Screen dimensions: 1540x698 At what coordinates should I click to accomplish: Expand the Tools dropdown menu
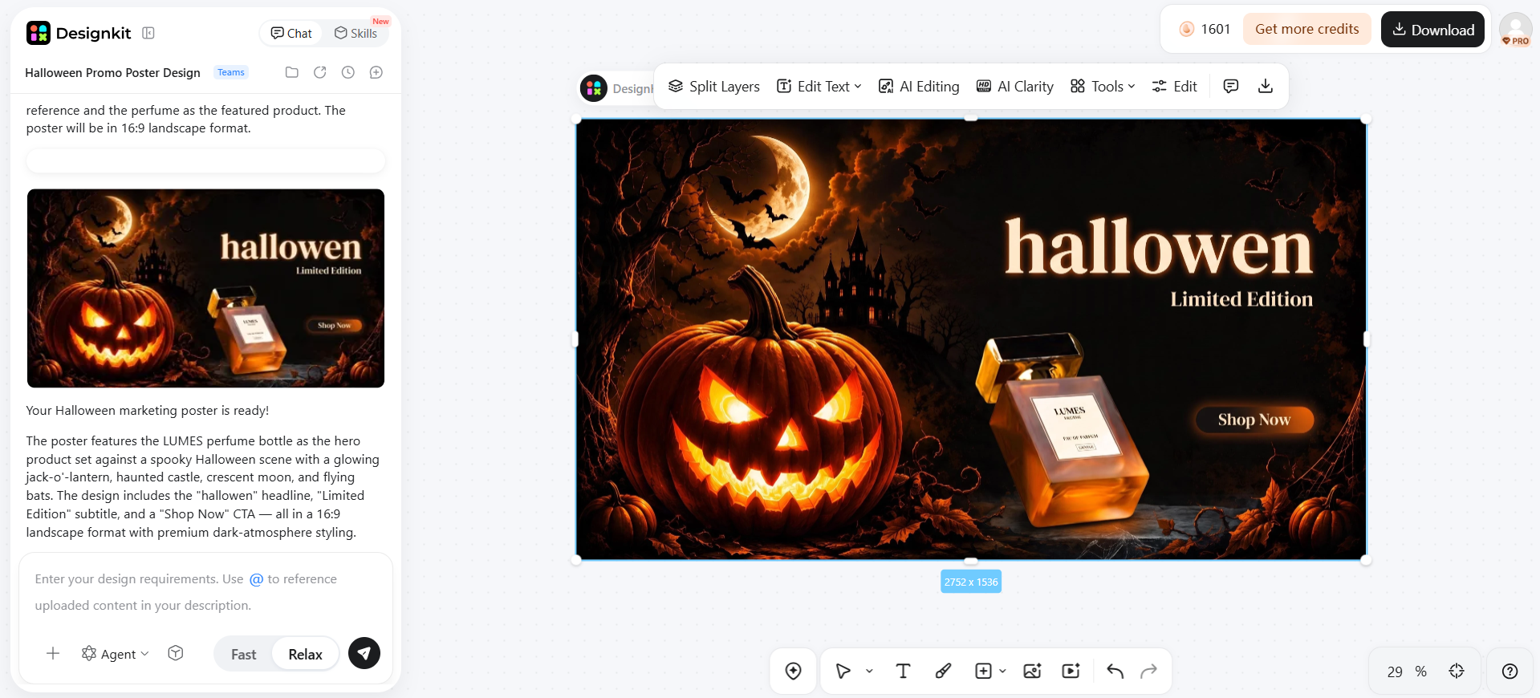coord(1103,86)
